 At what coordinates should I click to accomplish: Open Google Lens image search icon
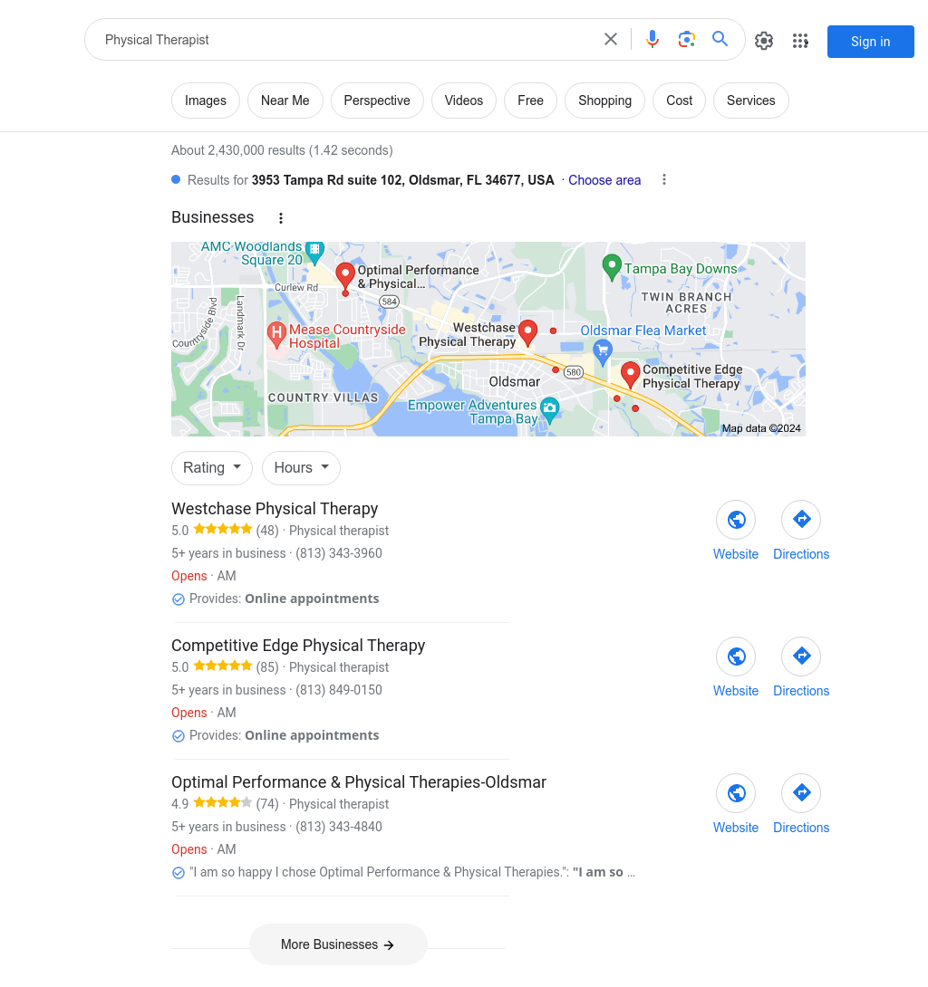click(686, 40)
